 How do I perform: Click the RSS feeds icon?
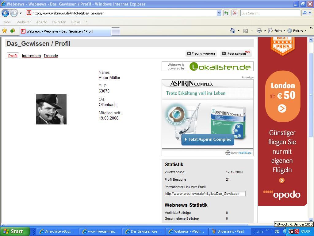coord(246,31)
